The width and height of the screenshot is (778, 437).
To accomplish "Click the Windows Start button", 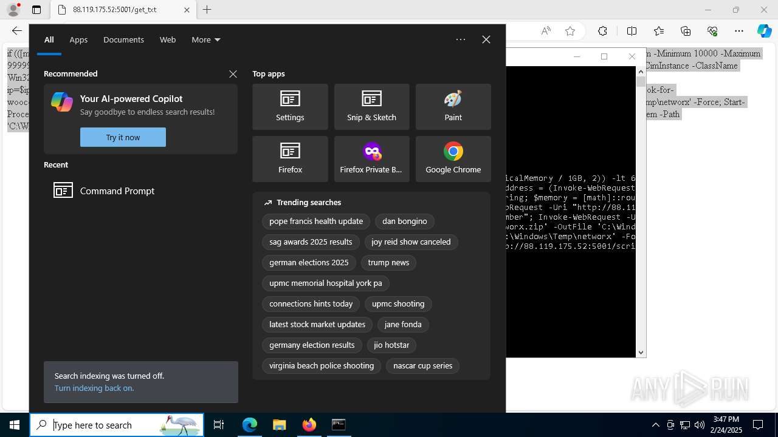I will (x=15, y=425).
